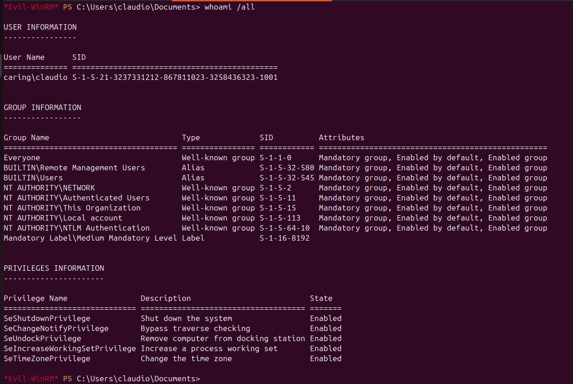Click the "User Name" column header

pyautogui.click(x=24, y=58)
